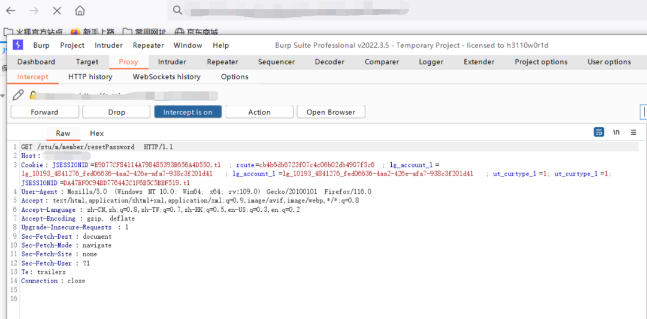Open the Project options tab
This screenshot has width=647, height=319.
(541, 62)
